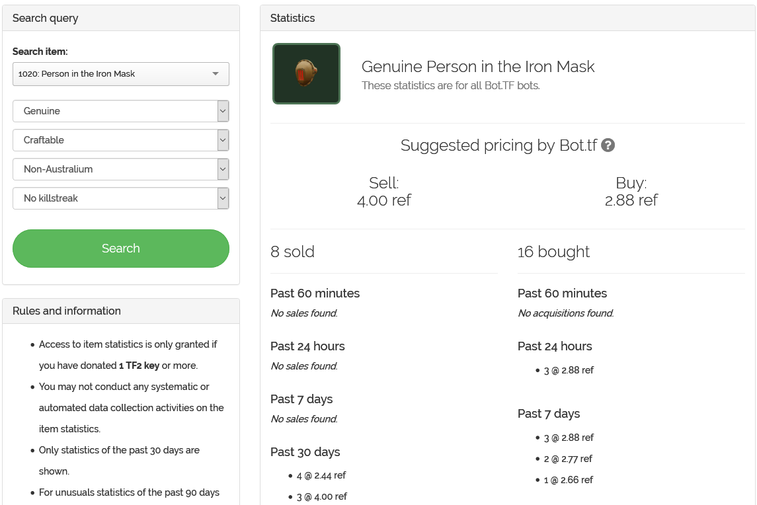
Task: Click the help icon beside Suggested pricing
Action: [608, 145]
